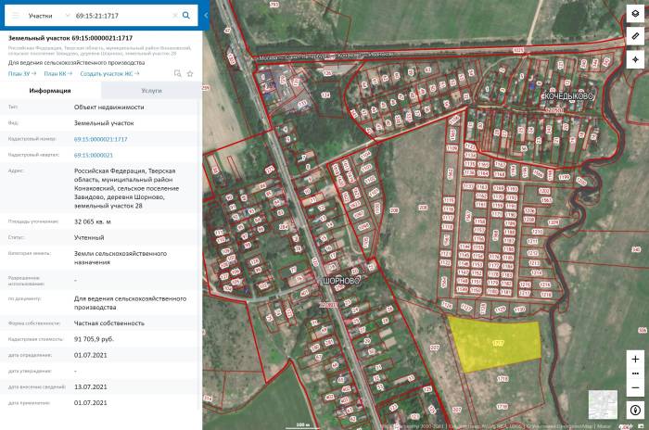Select land category Земли сельскохозяйственного назначения
649x430 pixels.
tap(121, 258)
